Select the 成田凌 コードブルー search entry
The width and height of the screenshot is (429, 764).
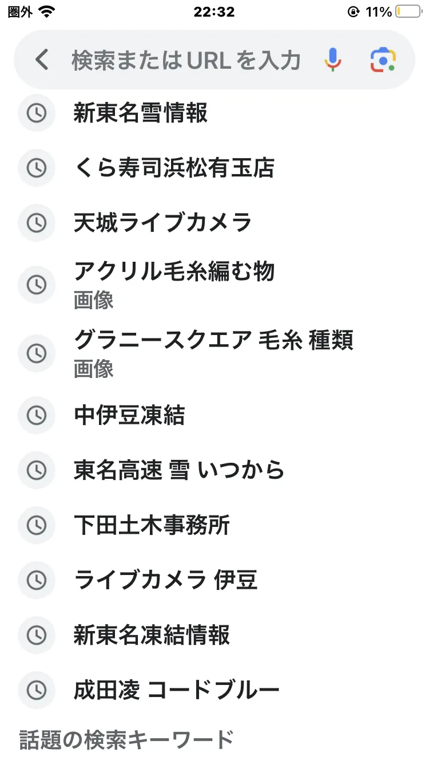pos(176,690)
